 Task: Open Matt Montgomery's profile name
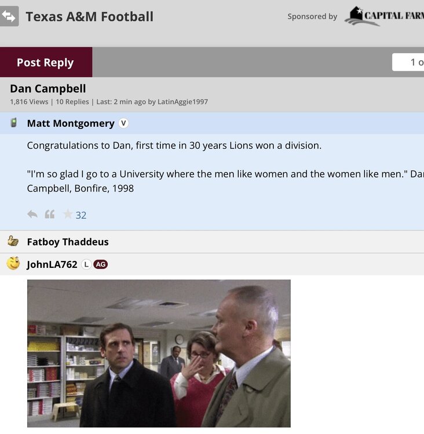[x=71, y=123]
